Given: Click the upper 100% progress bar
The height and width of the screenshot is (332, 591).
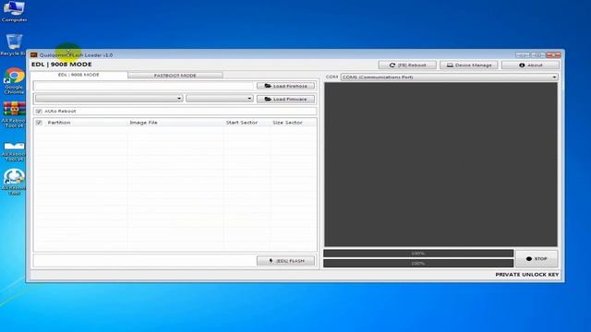Looking at the screenshot, I should [x=418, y=254].
